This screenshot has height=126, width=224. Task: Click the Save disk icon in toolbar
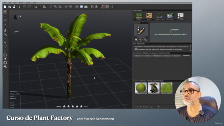pyautogui.click(x=14, y=7)
